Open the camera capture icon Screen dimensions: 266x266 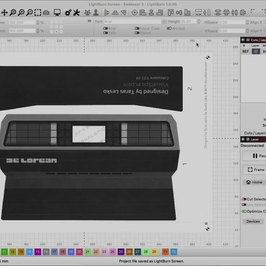[x=46, y=13]
